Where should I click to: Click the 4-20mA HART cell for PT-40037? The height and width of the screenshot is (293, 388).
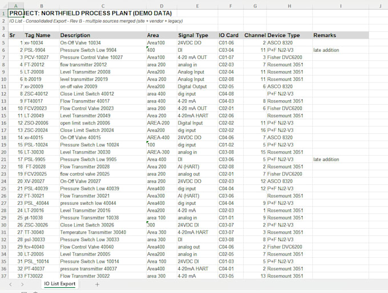pos(197,269)
